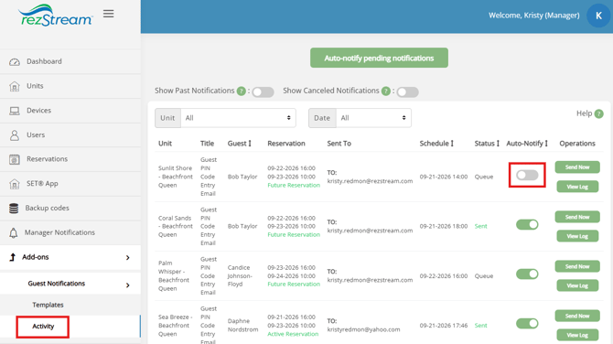Click the Backup codes database icon
613x344 pixels.
pyautogui.click(x=14, y=209)
